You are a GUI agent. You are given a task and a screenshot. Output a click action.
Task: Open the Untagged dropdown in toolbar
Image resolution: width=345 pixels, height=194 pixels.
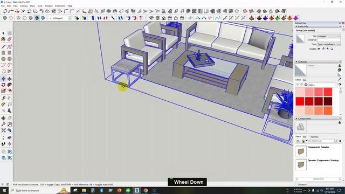[60, 18]
